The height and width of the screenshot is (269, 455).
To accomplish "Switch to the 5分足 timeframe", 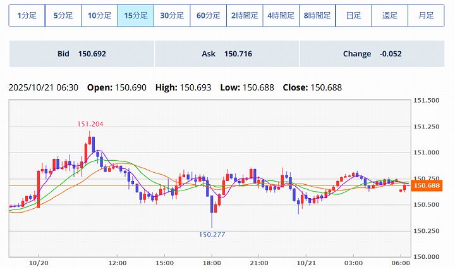I will coord(63,15).
